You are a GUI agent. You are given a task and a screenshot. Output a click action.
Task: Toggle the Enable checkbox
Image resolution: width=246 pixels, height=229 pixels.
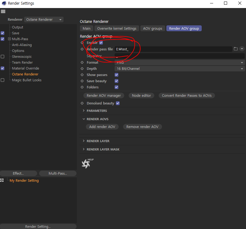101,43
